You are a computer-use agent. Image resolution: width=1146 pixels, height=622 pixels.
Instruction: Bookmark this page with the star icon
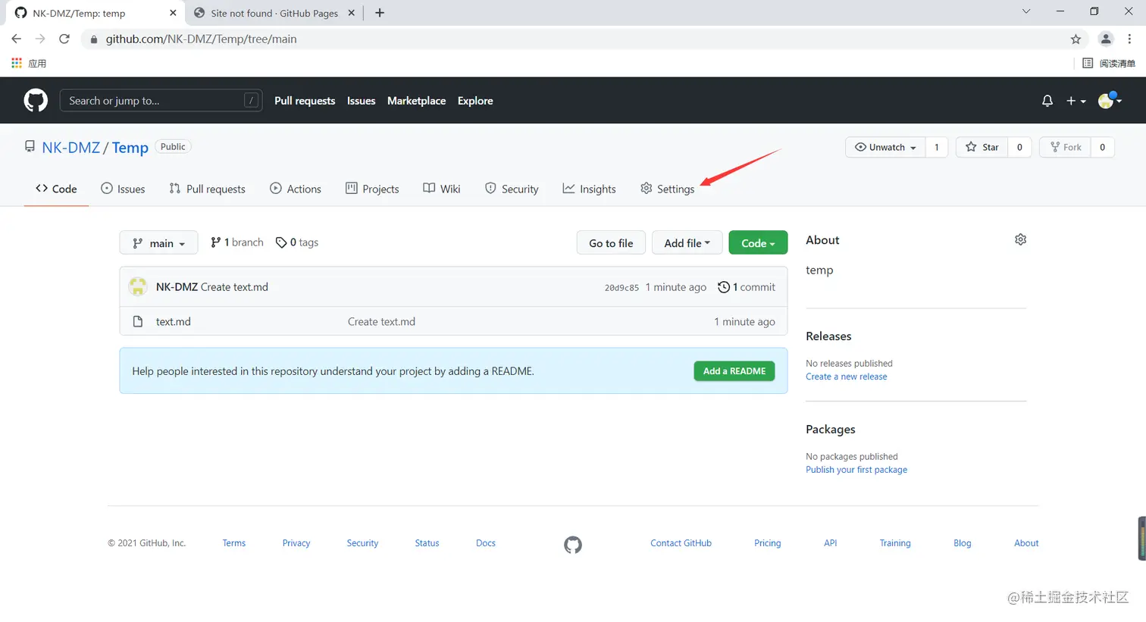pyautogui.click(x=1076, y=39)
